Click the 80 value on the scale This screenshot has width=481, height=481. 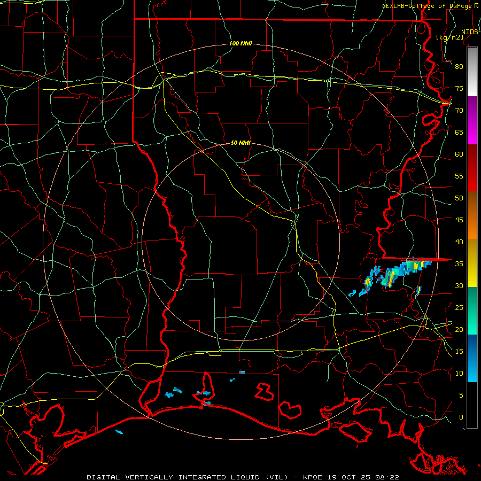tap(459, 67)
